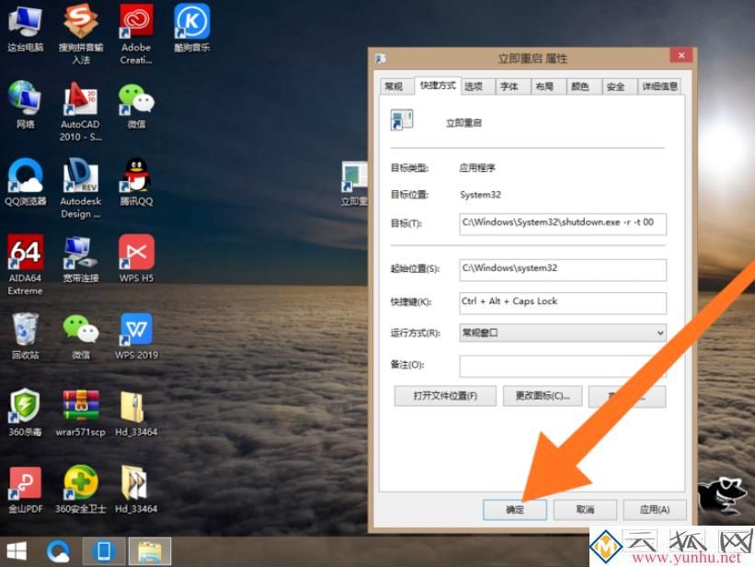Screen dimensions: 755x567
Task: Open AutoCAD 2010 desktop shortcut
Action: tap(80, 99)
